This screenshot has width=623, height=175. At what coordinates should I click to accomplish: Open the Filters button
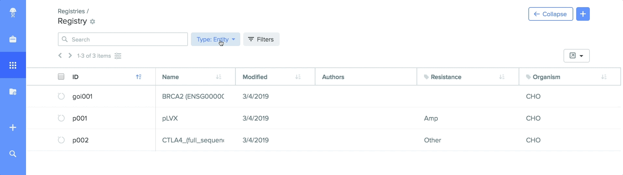coord(261,39)
